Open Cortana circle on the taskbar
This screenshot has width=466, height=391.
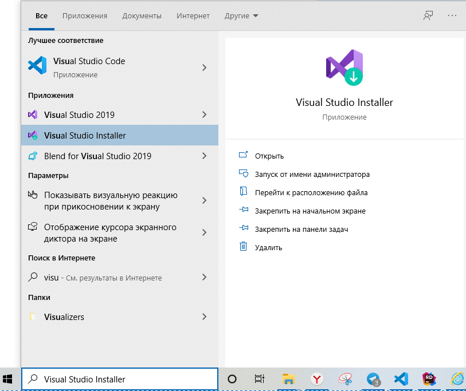click(x=232, y=379)
